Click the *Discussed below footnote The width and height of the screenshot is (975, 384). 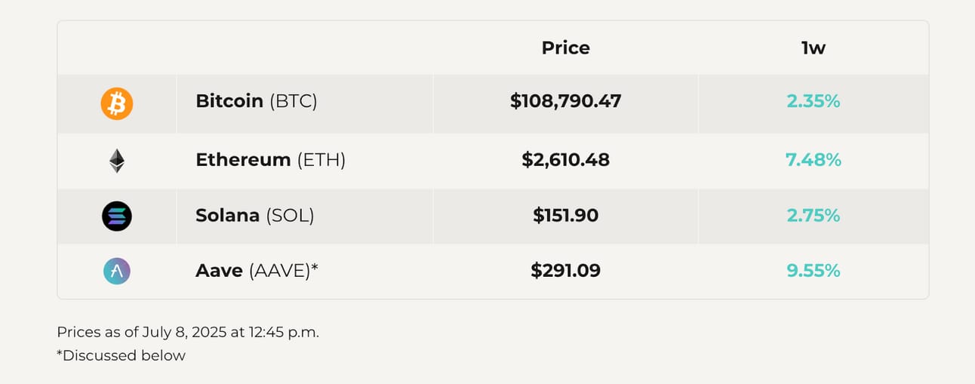tap(121, 355)
